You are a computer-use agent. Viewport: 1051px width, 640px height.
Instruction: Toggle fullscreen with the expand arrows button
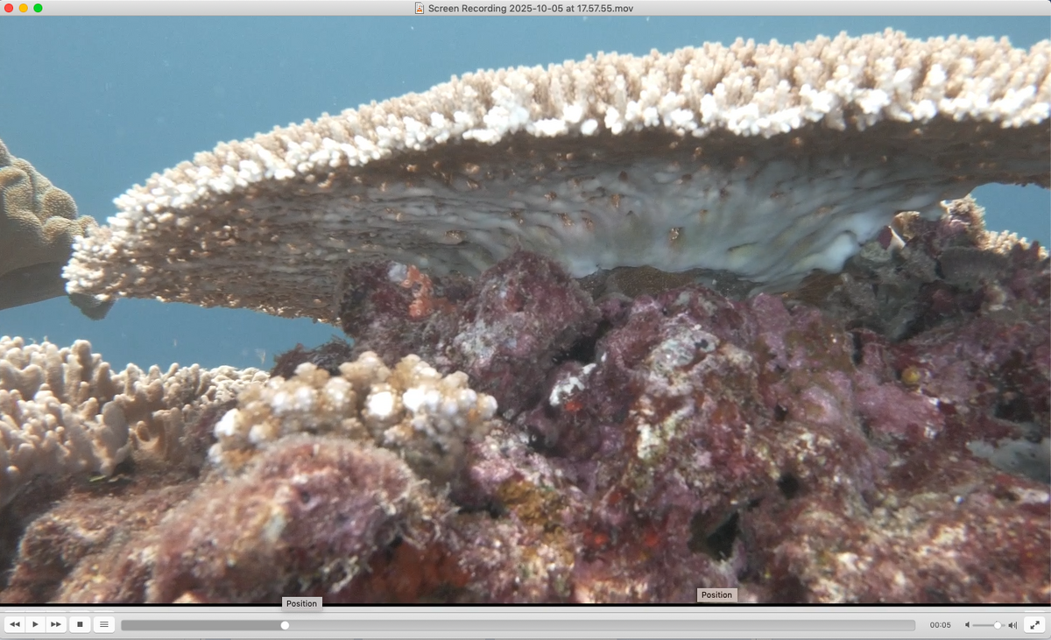(x=1034, y=624)
